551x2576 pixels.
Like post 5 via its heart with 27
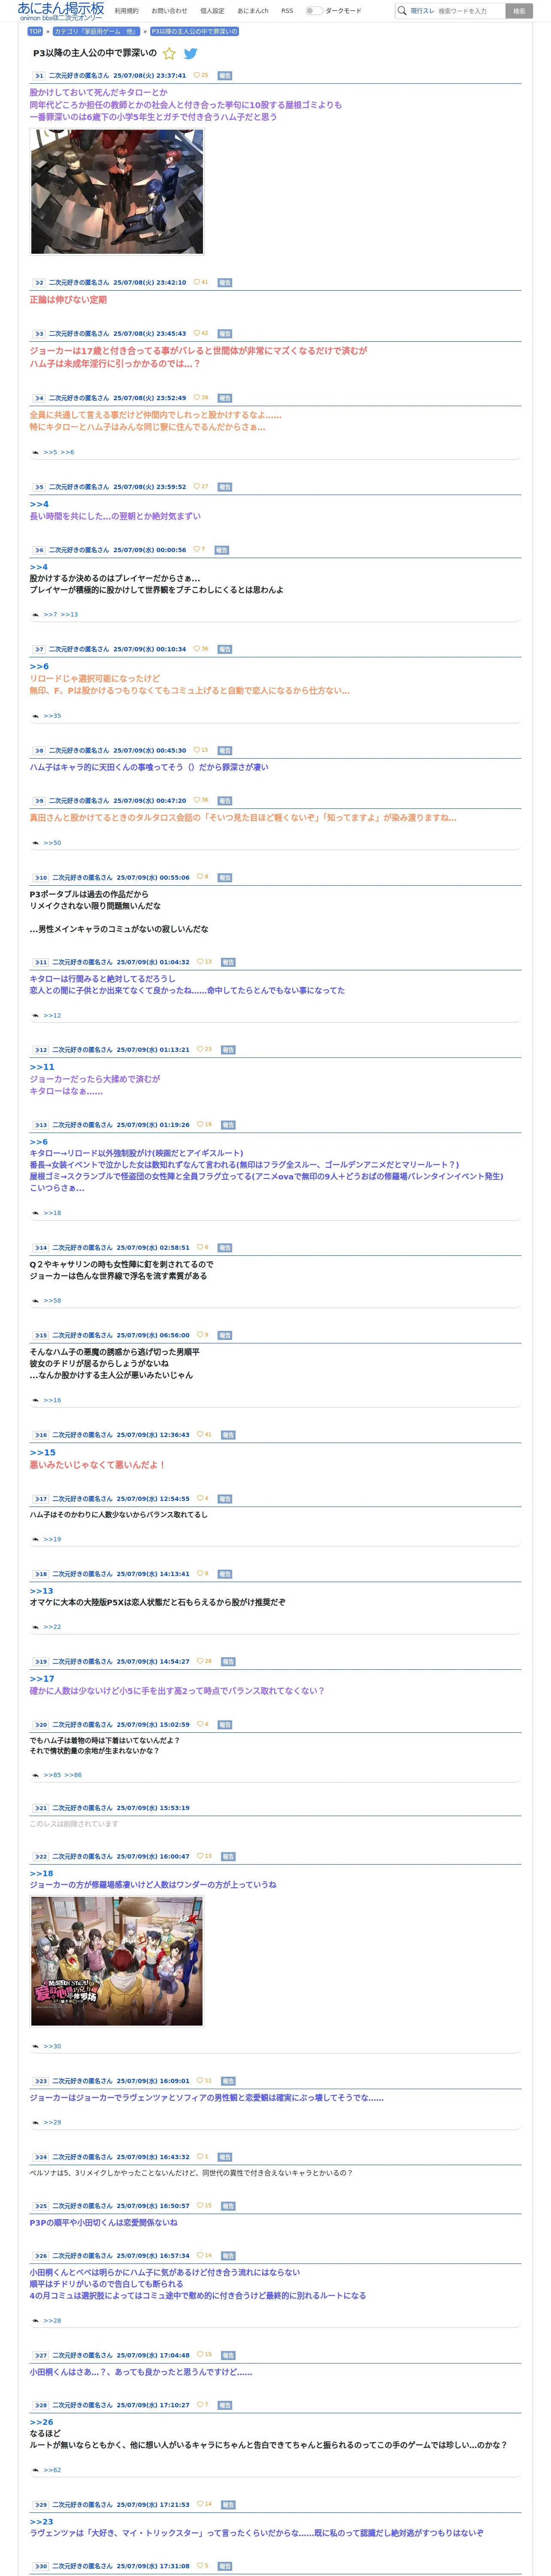pyautogui.click(x=201, y=487)
